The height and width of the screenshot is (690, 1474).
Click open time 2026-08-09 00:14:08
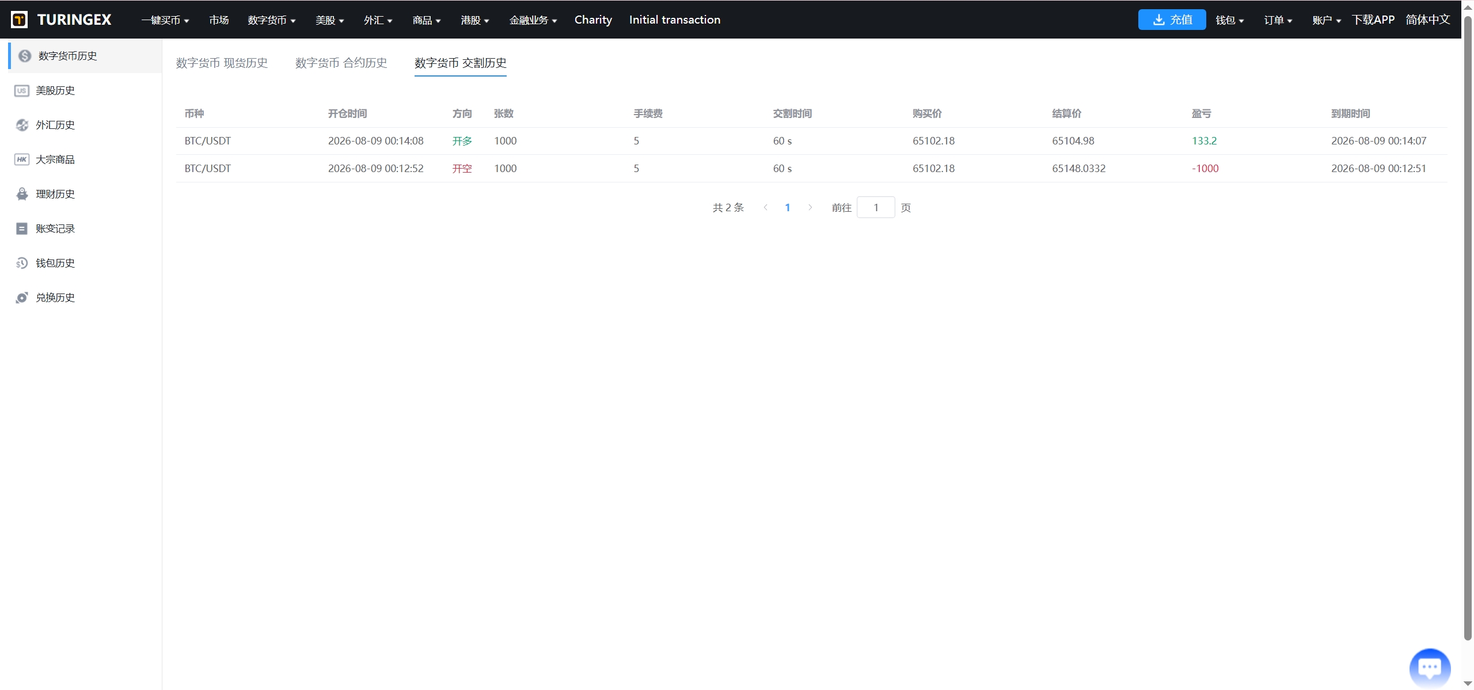point(376,141)
